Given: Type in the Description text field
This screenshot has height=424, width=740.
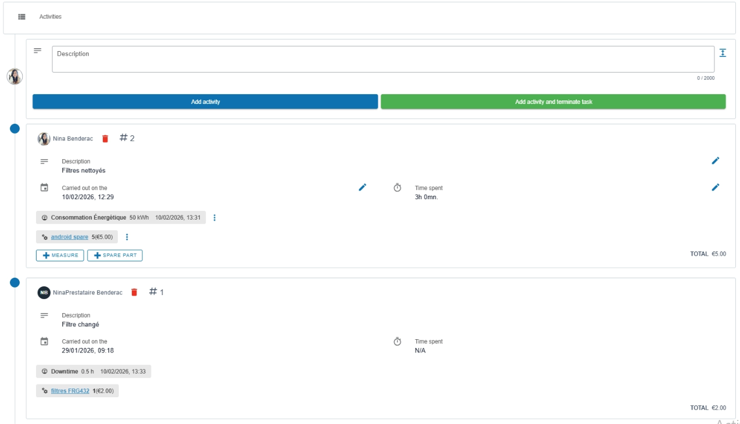Looking at the screenshot, I should (x=382, y=59).
